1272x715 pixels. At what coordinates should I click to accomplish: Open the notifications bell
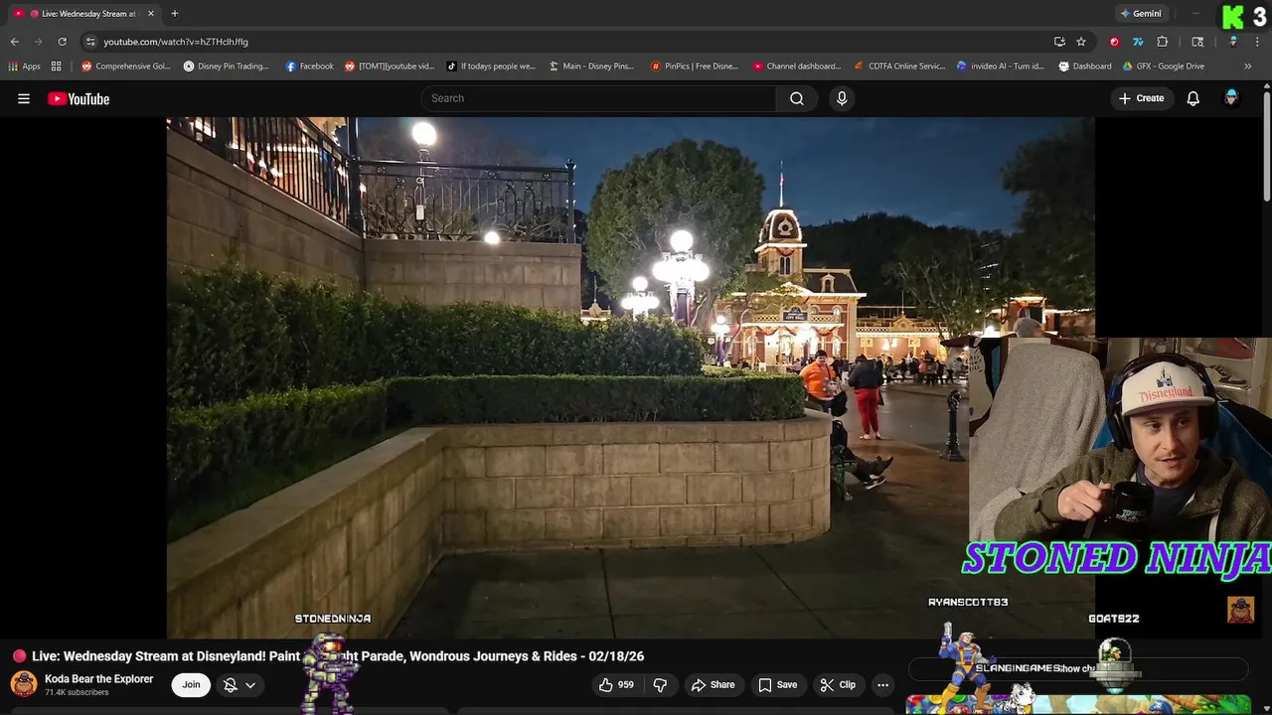pos(1193,98)
